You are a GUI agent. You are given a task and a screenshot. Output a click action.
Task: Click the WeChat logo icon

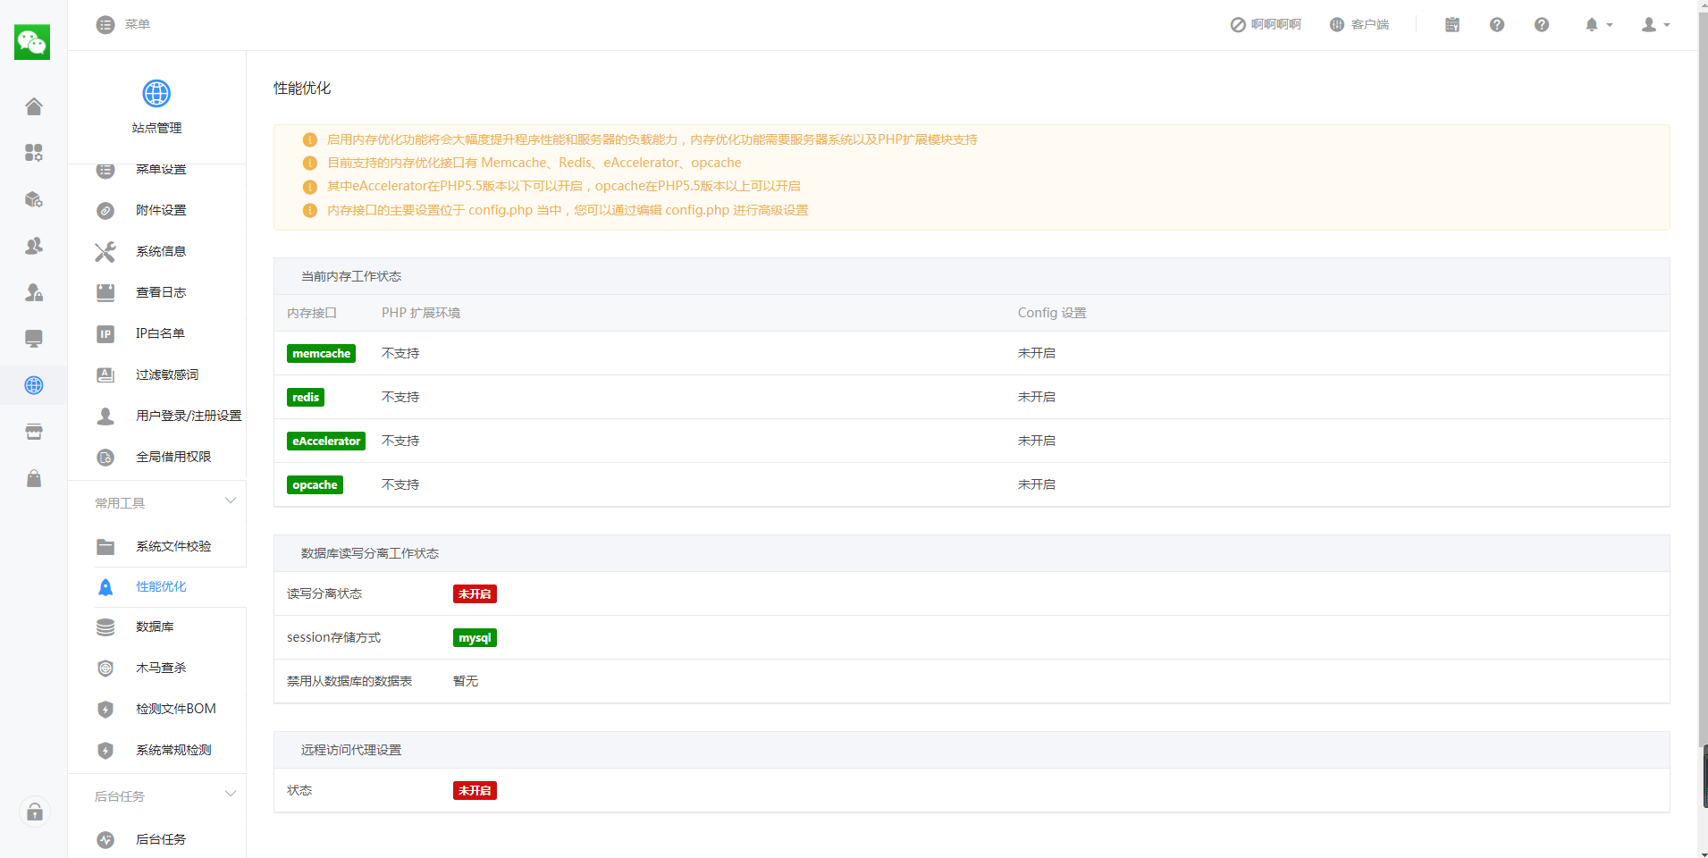point(32,42)
